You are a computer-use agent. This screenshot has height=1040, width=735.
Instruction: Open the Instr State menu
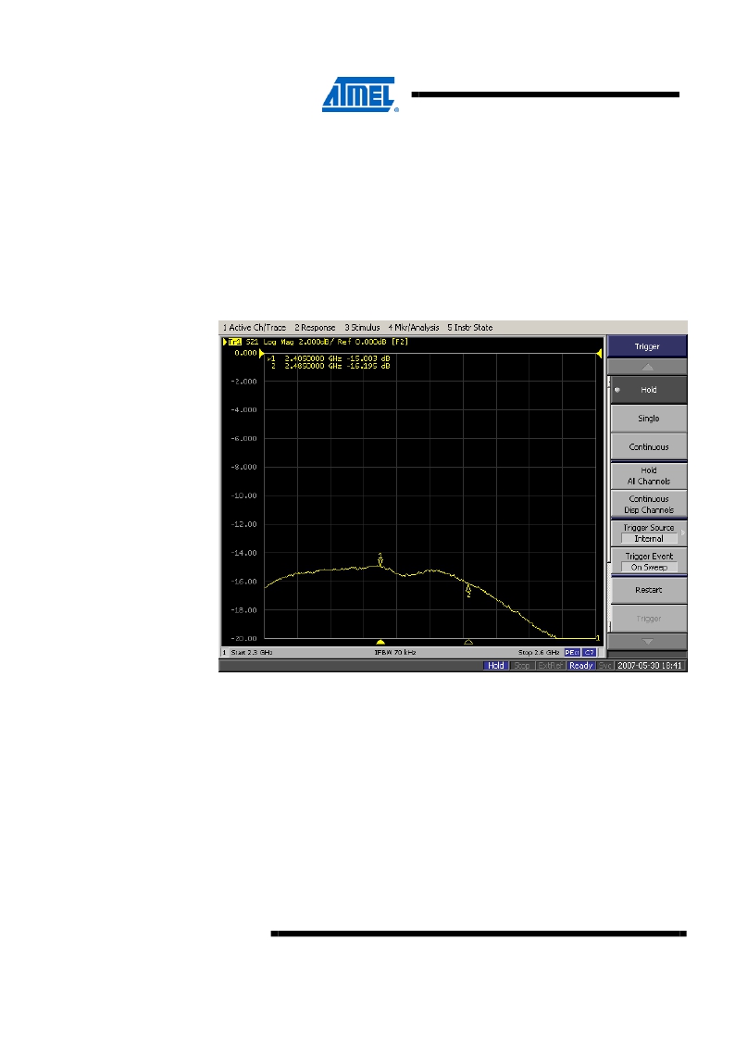click(470, 328)
